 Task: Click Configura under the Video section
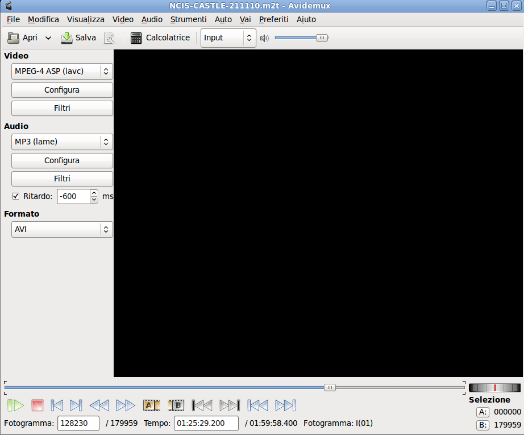tap(62, 90)
